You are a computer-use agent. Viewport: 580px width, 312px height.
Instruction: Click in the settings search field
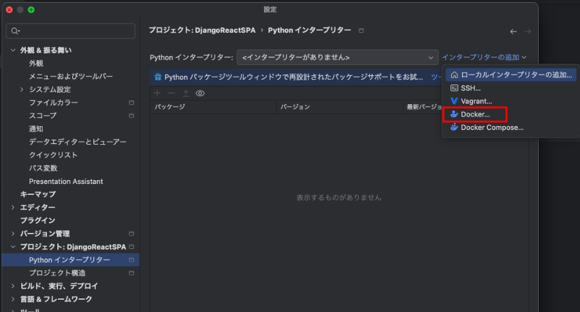(x=70, y=31)
